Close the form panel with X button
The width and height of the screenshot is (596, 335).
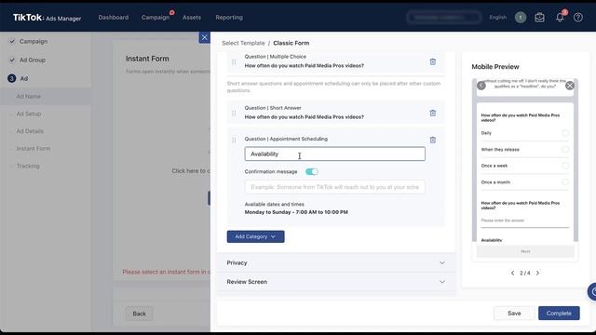205,37
